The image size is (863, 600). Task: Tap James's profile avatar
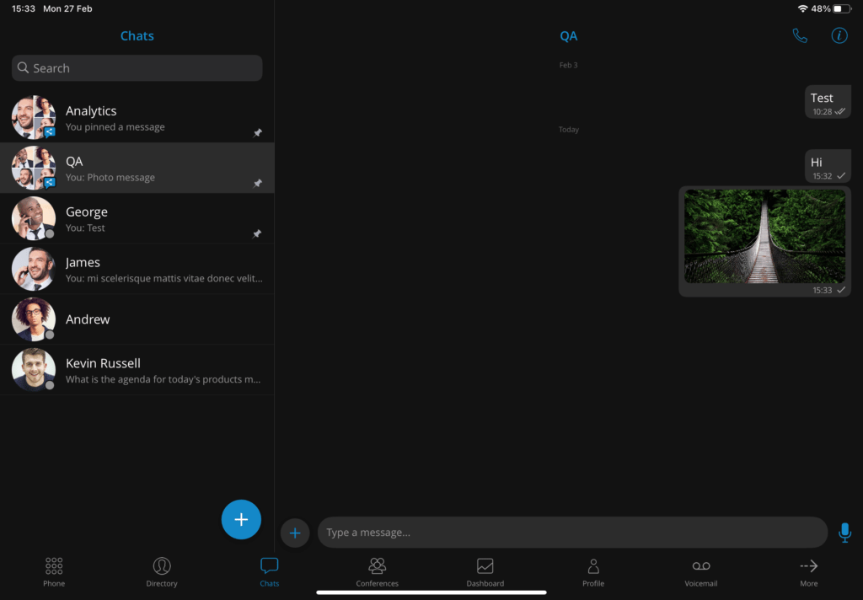coord(34,269)
